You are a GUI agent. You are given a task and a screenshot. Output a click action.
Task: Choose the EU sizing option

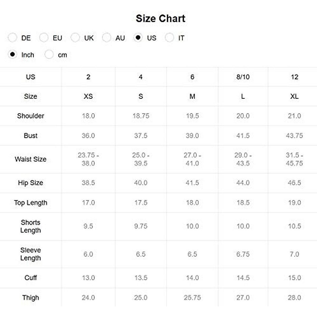tap(44, 38)
